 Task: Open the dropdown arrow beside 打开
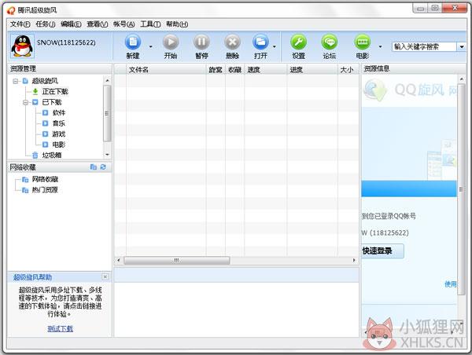click(x=275, y=46)
